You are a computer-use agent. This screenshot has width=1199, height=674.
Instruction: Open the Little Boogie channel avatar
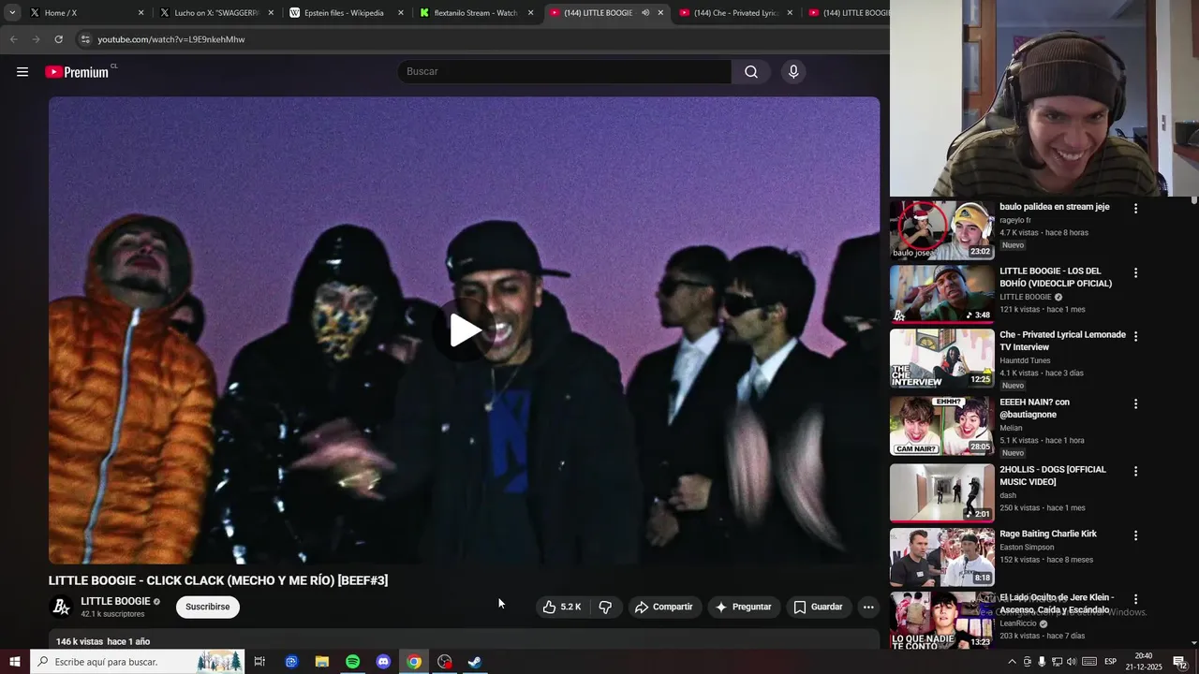pos(61,607)
